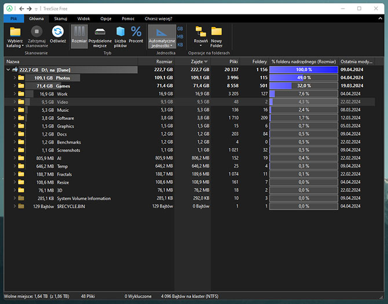Switch to Przydzielone miejsce mode
388x304 pixels.
pos(100,36)
